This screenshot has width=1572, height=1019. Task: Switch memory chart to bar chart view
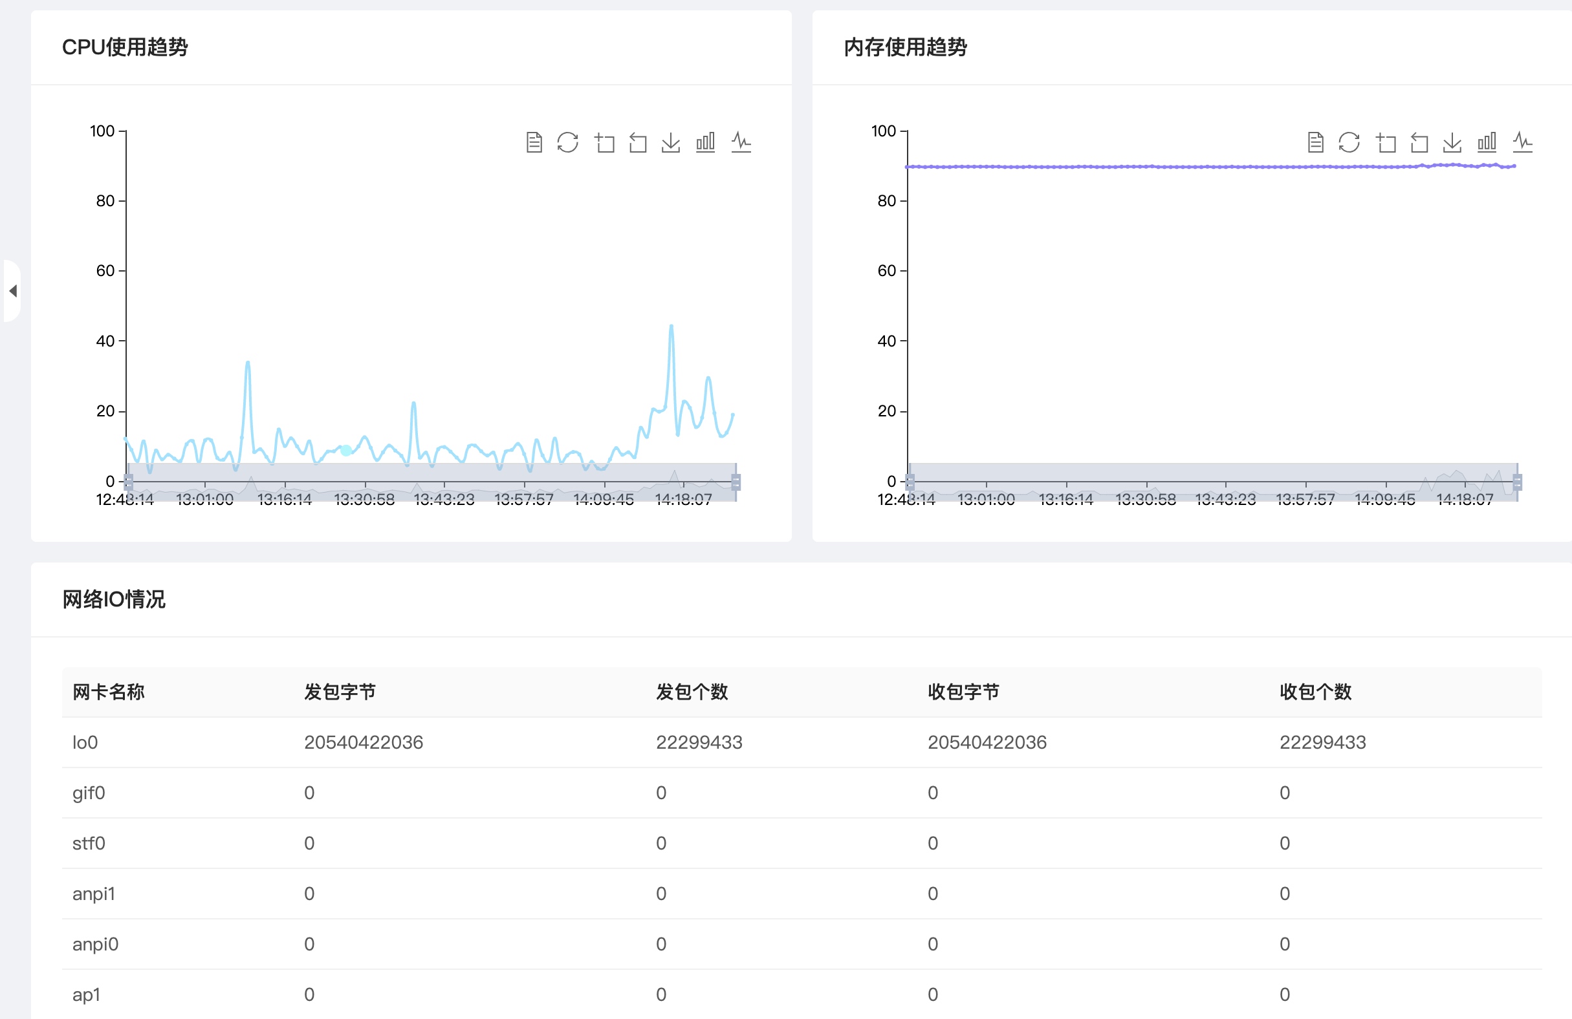(x=1486, y=142)
